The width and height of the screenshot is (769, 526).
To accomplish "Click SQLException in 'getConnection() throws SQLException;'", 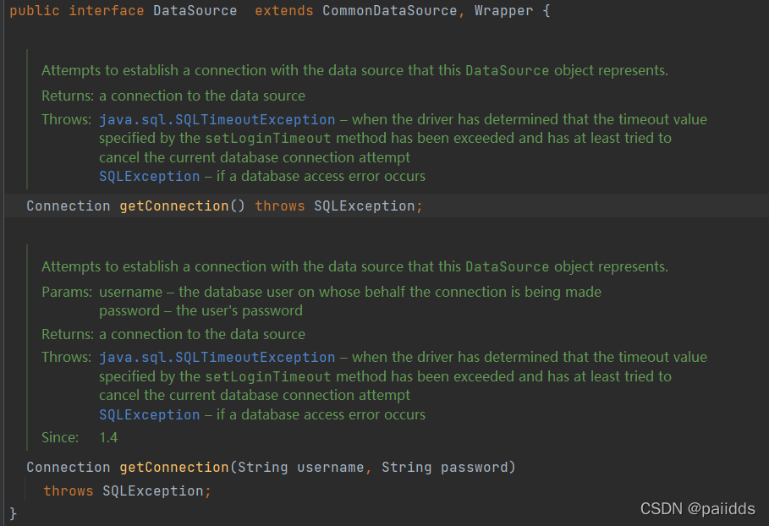I will point(365,205).
